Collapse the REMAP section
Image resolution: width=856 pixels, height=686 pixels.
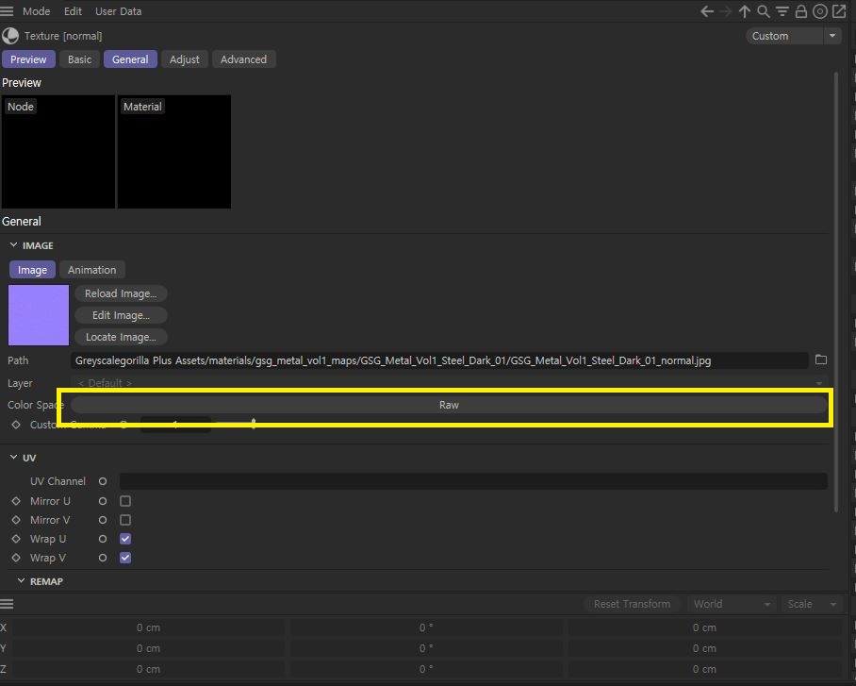21,581
